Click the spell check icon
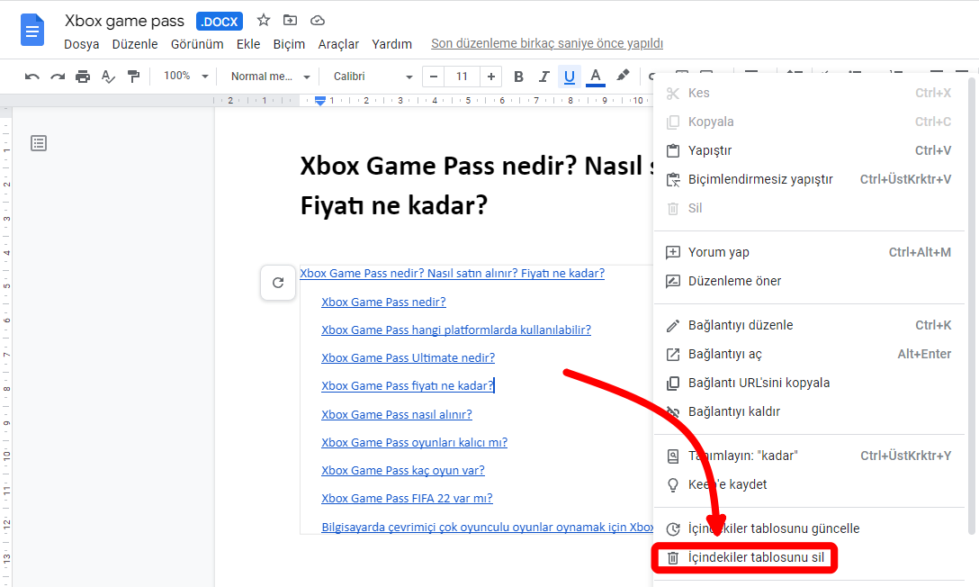 pos(108,77)
